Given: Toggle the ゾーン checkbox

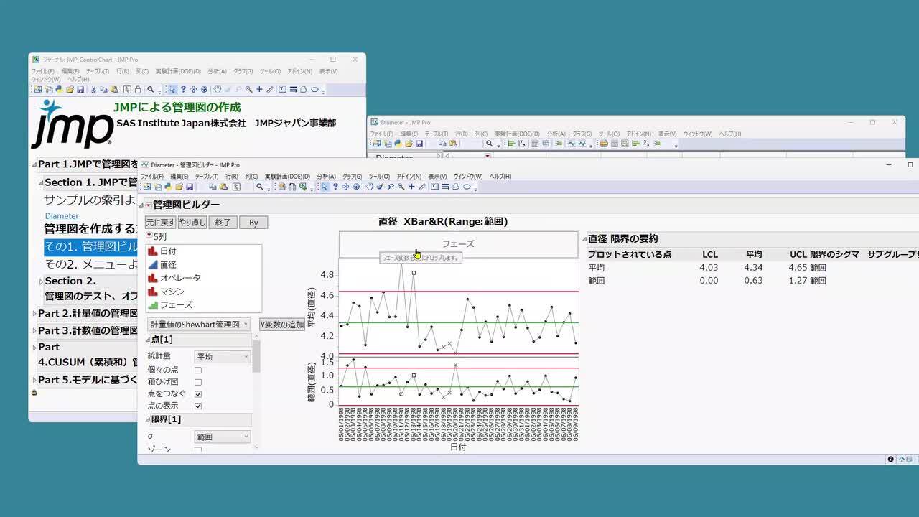Looking at the screenshot, I should point(198,450).
